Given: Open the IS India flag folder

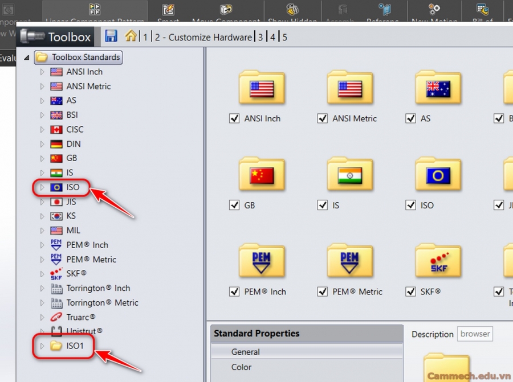Looking at the screenshot, I should pos(350,175).
